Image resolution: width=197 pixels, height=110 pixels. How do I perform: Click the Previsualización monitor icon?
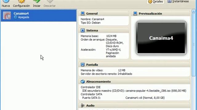135,13
